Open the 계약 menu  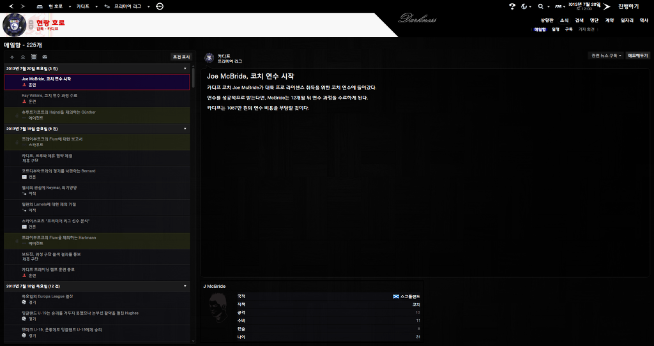609,20
